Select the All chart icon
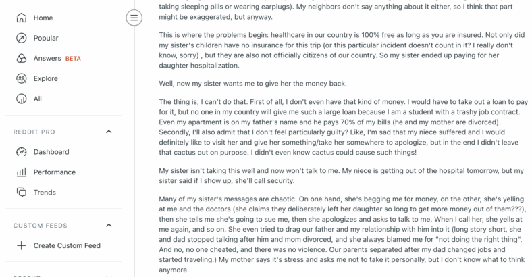The width and height of the screenshot is (532, 277). (x=22, y=99)
